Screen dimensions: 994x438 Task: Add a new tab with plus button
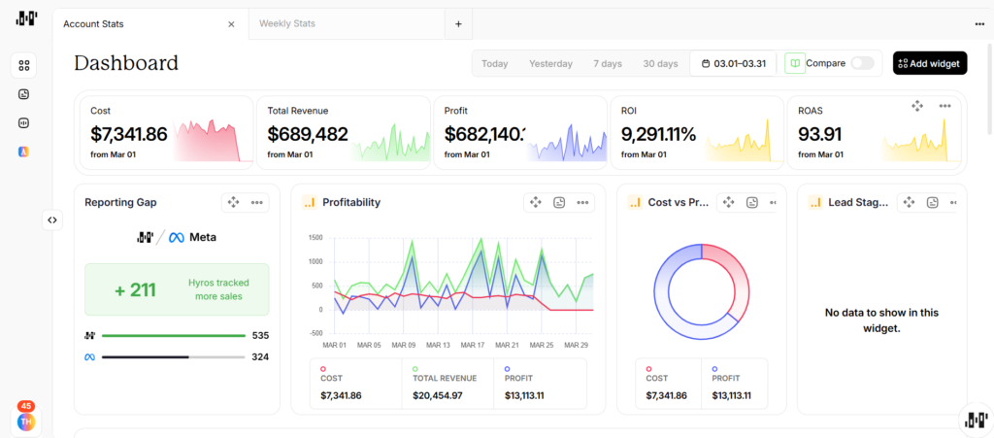point(458,24)
